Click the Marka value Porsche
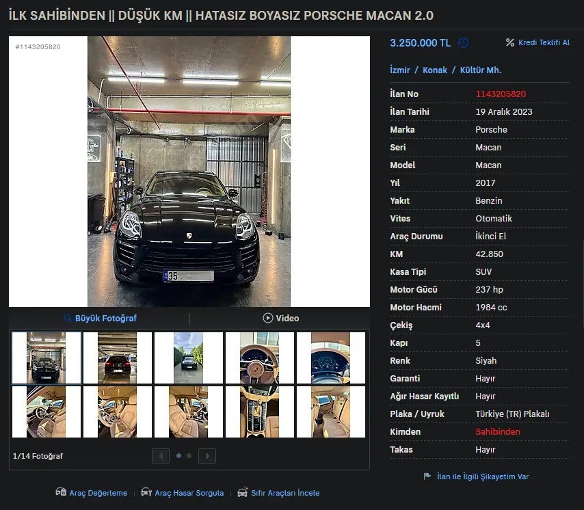The image size is (584, 510). 491,129
